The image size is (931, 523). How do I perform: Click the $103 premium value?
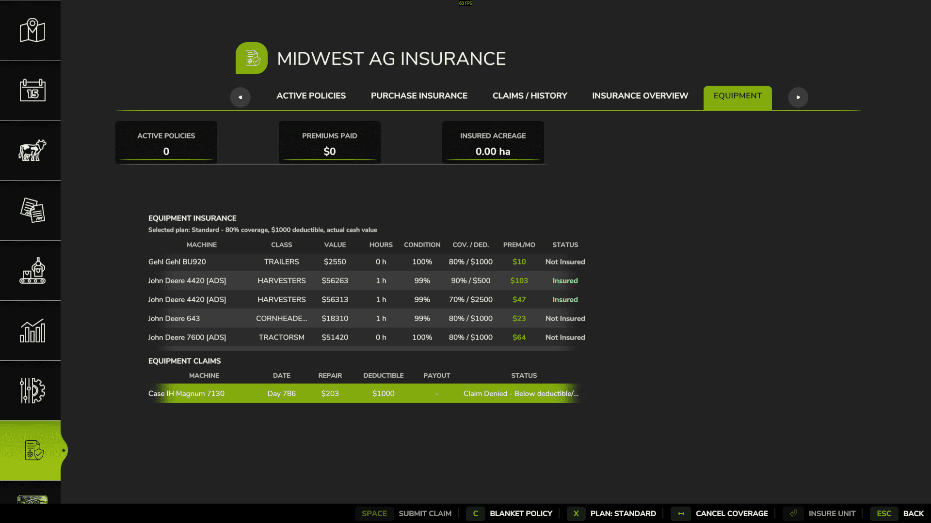[519, 280]
